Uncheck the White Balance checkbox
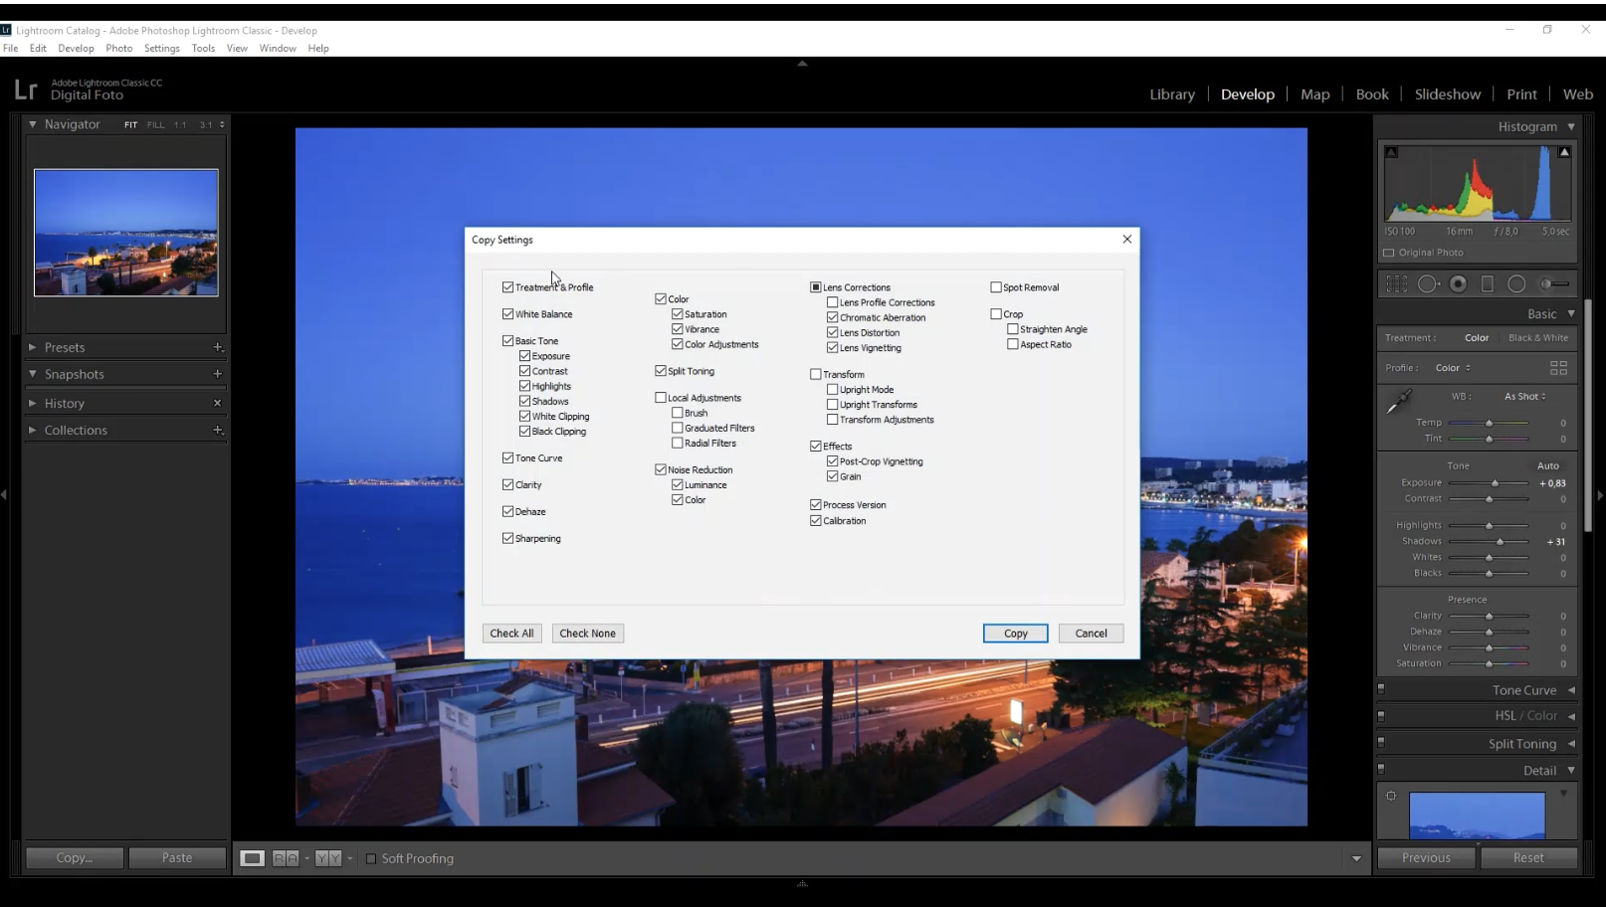Viewport: 1606px width, 907px height. pyautogui.click(x=508, y=314)
